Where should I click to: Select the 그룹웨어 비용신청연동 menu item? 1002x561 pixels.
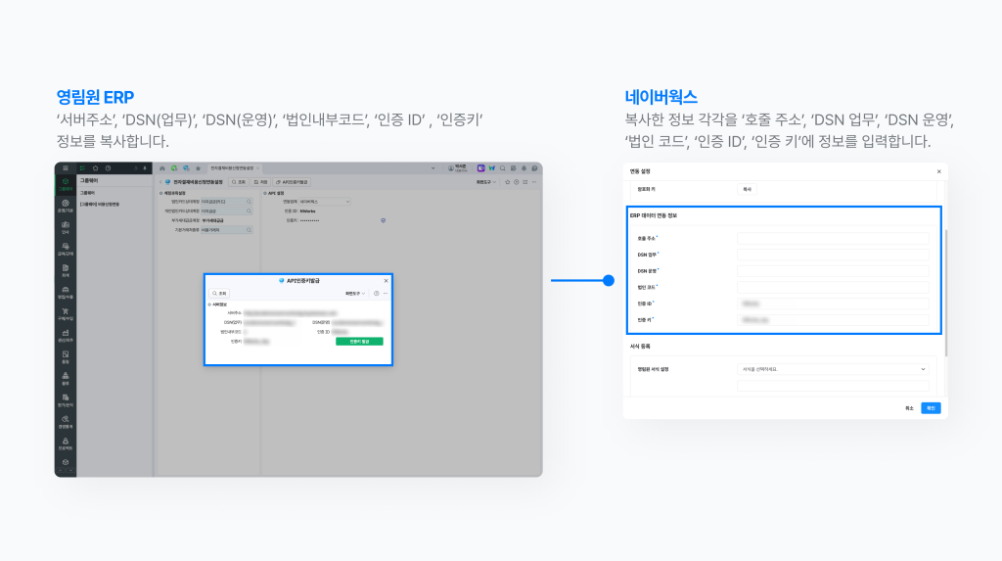tap(100, 204)
